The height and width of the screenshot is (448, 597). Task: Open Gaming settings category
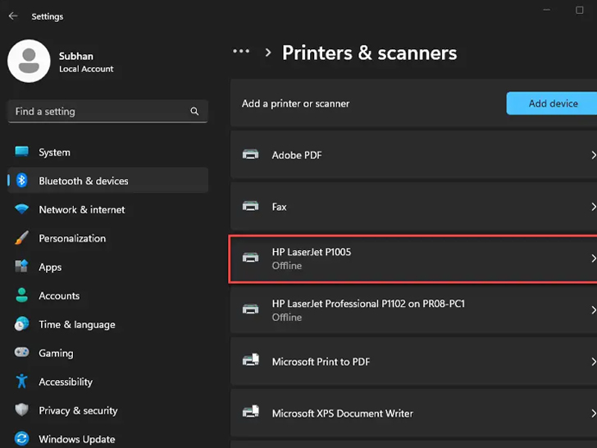point(107,353)
